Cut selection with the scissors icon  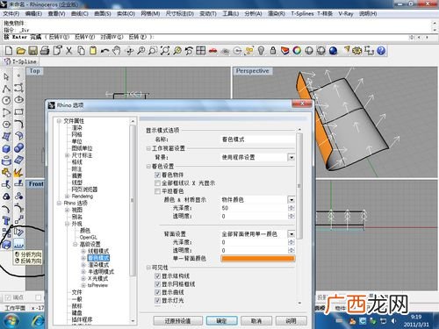(69, 51)
